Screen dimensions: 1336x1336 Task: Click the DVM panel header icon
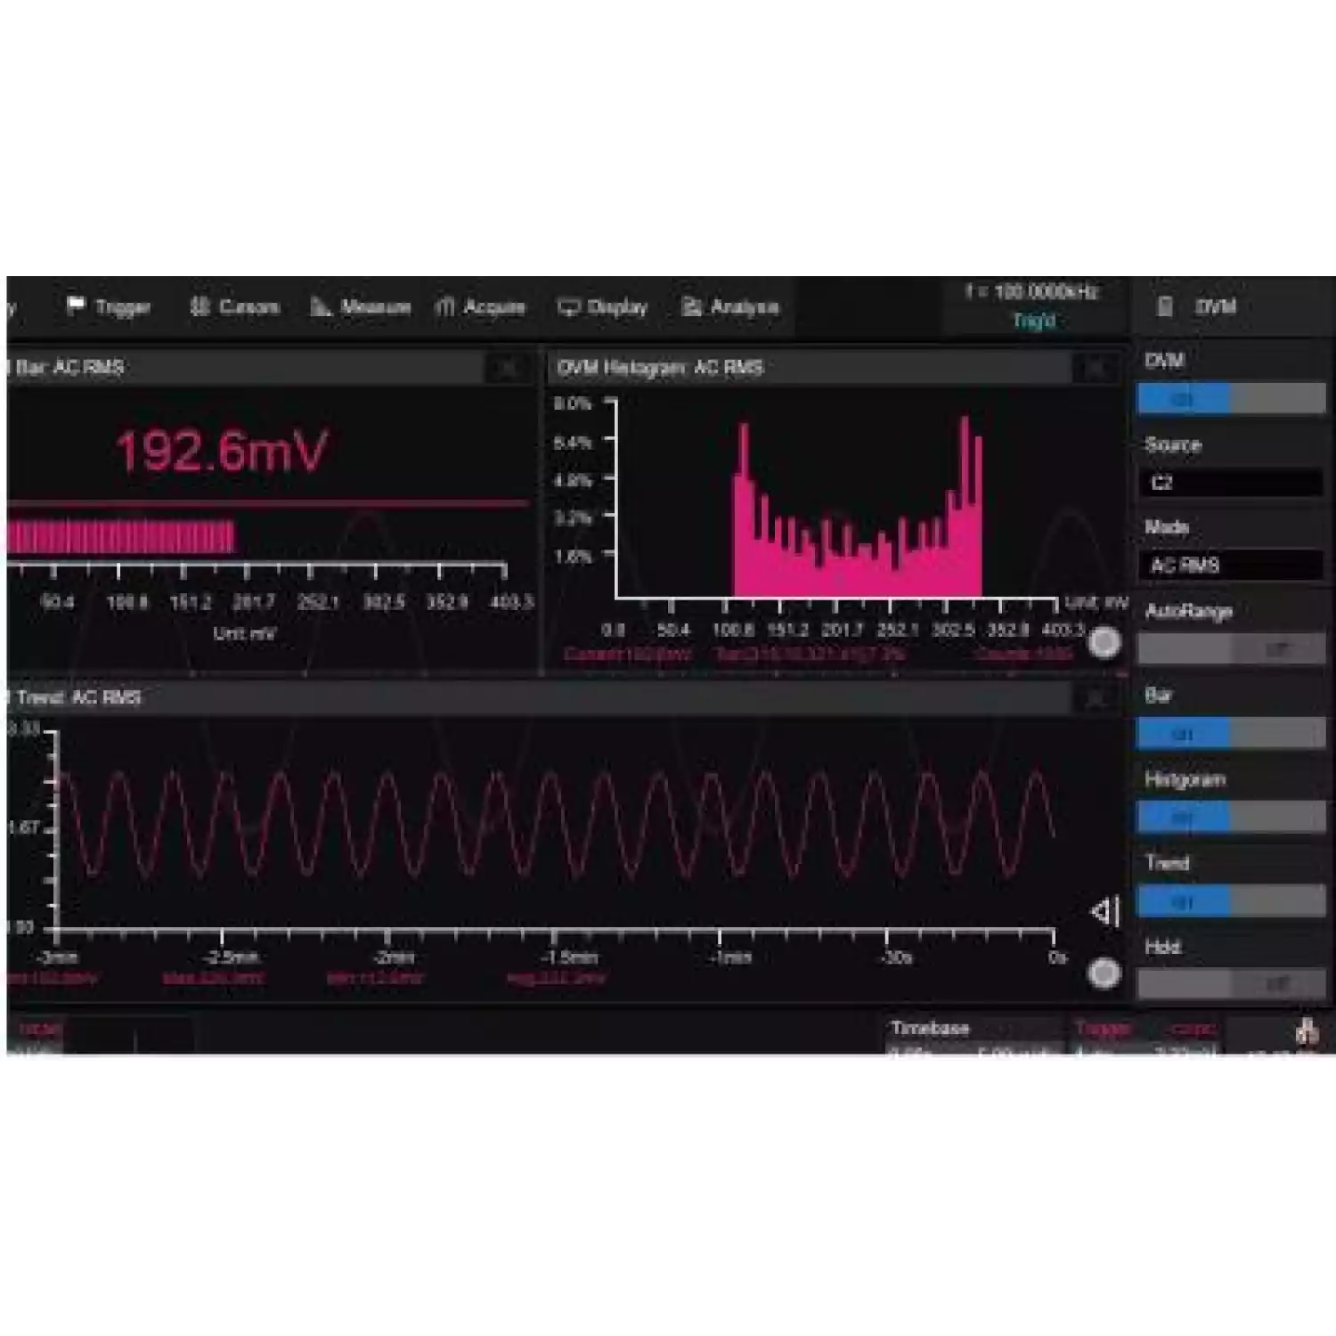click(1164, 307)
